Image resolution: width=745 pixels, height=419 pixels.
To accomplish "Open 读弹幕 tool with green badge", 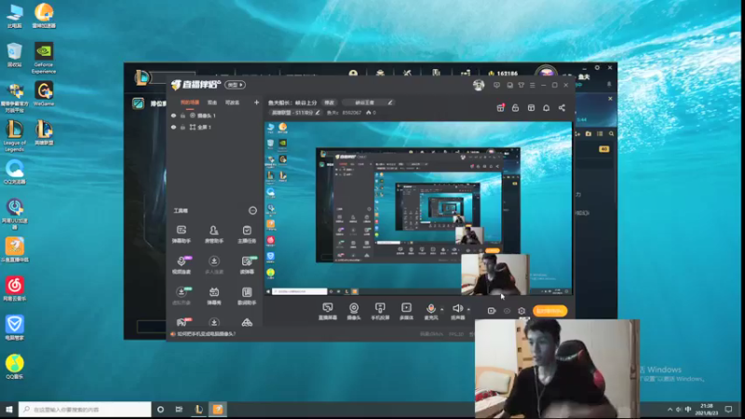I will 247,265.
